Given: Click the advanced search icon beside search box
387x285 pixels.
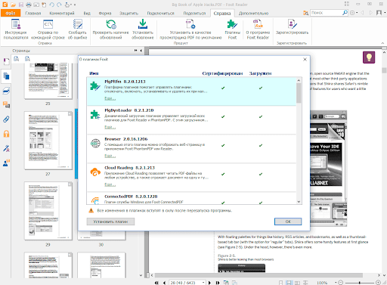Looking at the screenshot, I should [x=305, y=13].
